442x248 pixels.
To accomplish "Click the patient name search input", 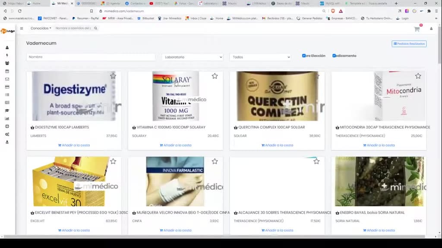I will click(x=73, y=28).
